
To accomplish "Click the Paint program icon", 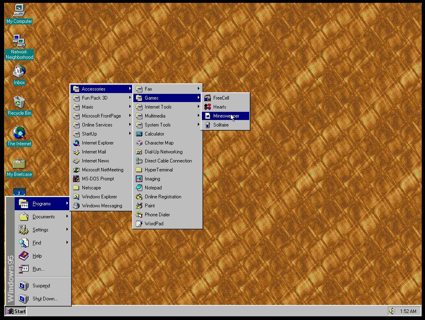I will [139, 206].
